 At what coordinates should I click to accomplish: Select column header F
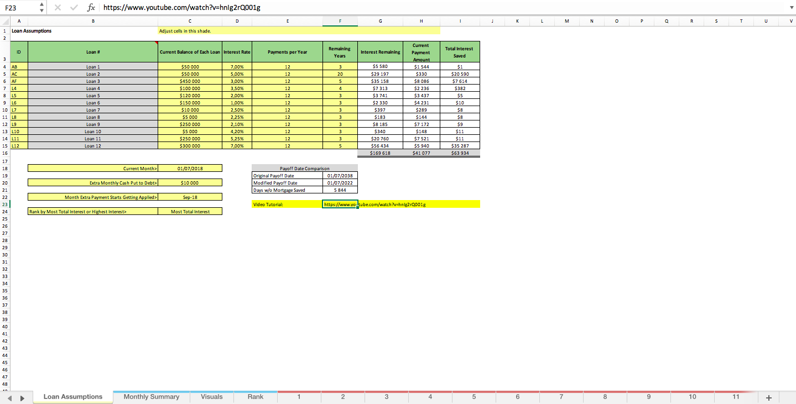(x=340, y=20)
